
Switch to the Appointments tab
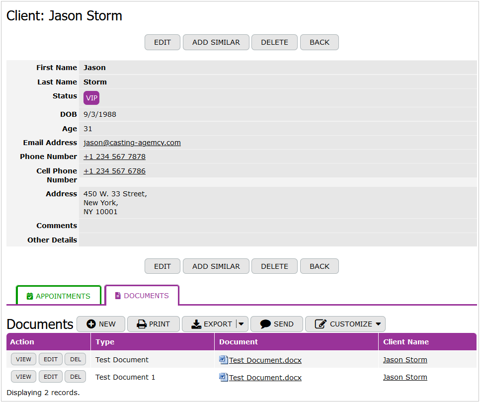click(x=59, y=296)
